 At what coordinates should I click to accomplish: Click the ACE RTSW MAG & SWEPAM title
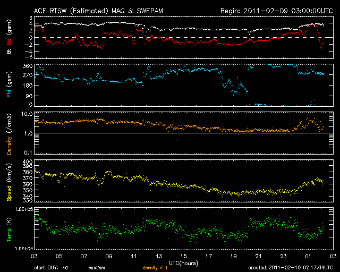point(98,11)
